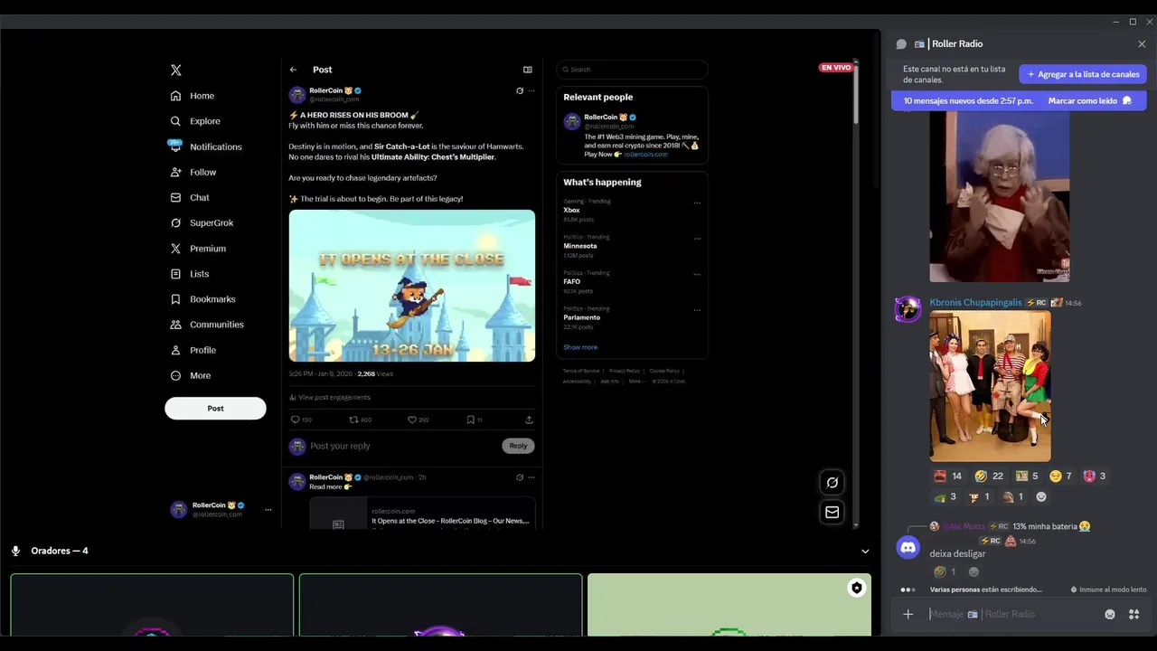The image size is (1157, 651).
Task: Click the repost icon with 400
Action: click(x=361, y=420)
